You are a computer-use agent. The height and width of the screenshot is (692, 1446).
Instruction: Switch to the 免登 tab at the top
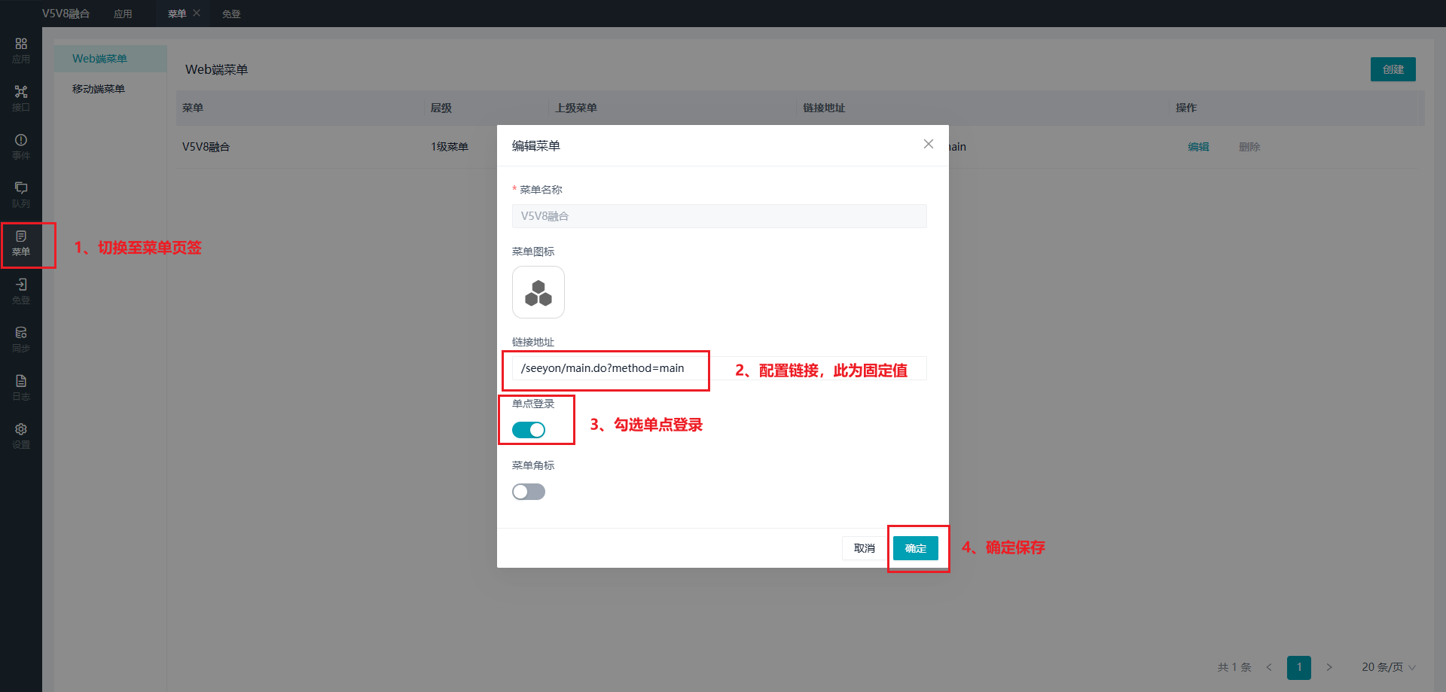pos(231,14)
